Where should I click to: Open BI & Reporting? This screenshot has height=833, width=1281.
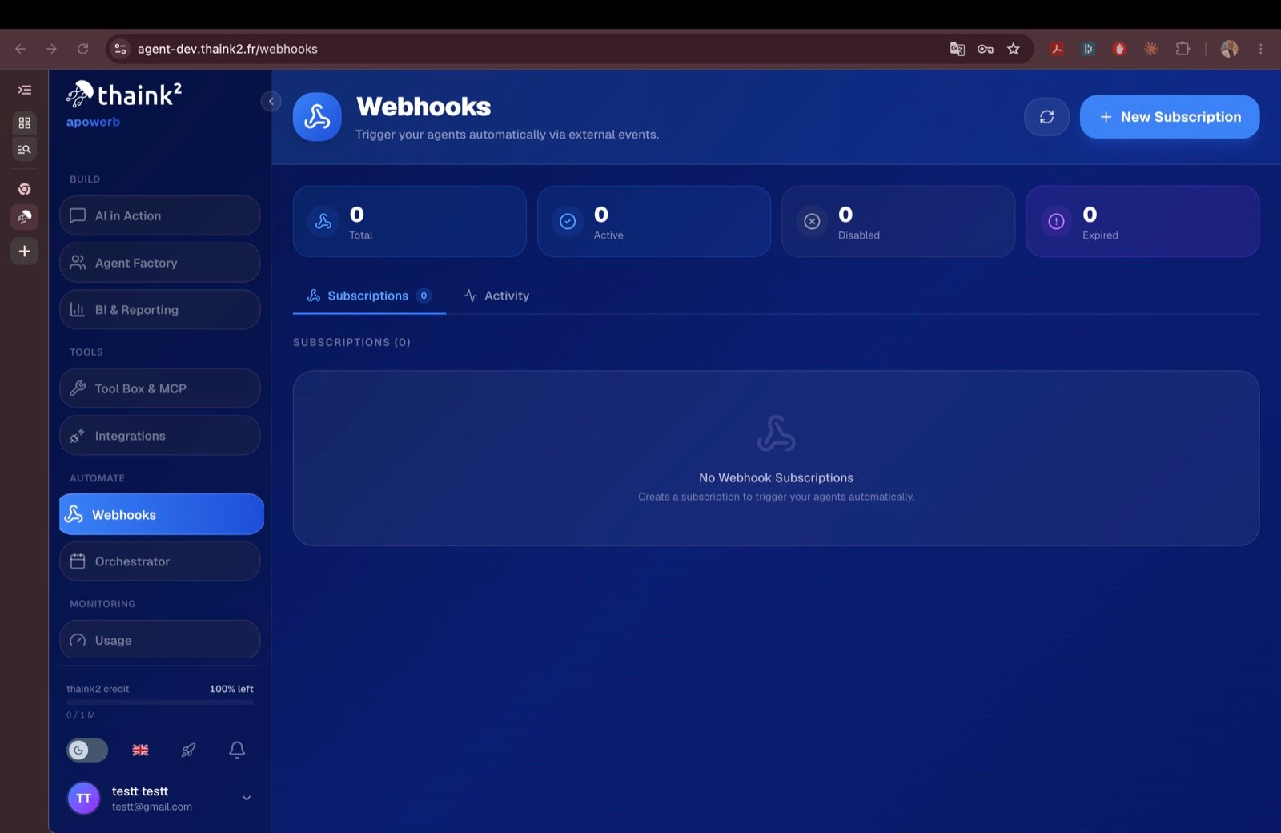[160, 309]
